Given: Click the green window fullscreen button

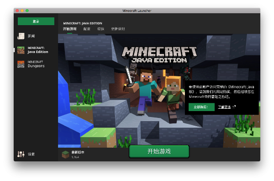Looking at the screenshot, I should 27,11.
